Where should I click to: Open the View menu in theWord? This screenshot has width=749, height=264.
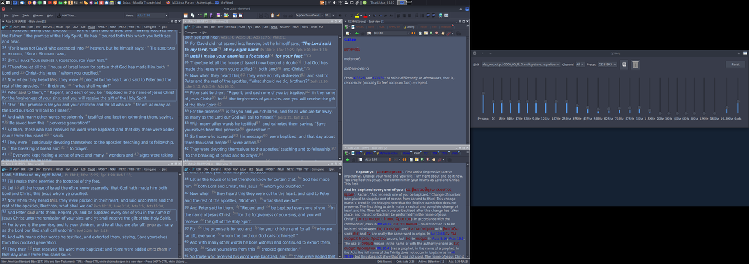[15, 15]
